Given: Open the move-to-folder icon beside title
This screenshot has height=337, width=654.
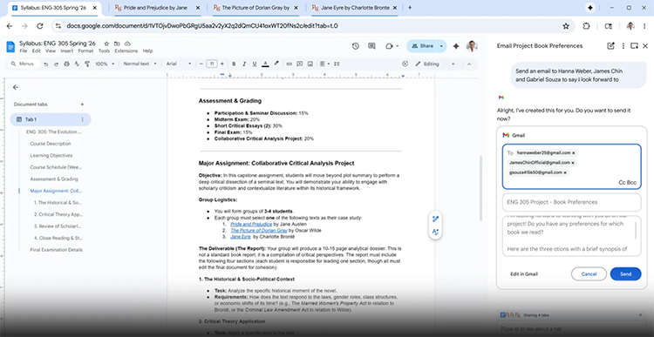Looking at the screenshot, I should pos(117,44).
